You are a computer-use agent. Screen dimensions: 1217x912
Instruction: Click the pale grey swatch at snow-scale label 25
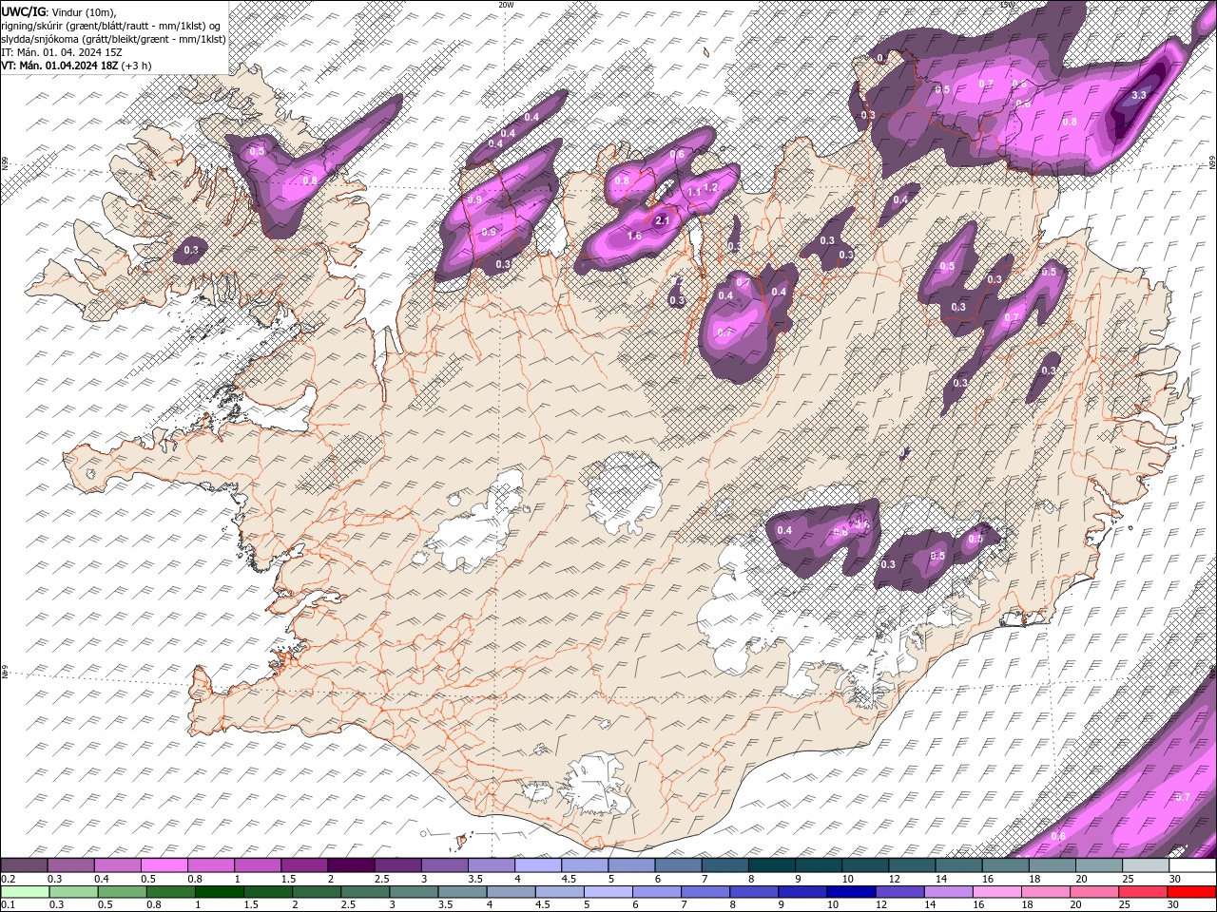click(1146, 865)
